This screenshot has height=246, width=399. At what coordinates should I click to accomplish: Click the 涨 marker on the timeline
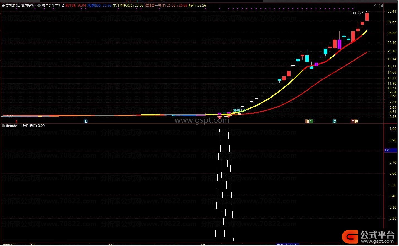click(353, 121)
